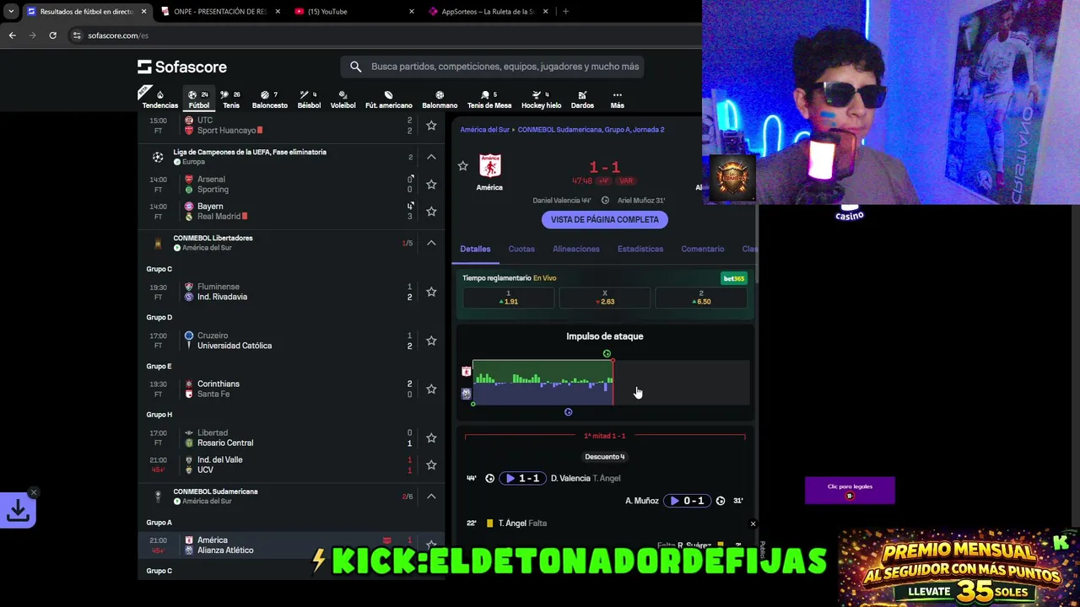Switch to the Detalles tab
Image resolution: width=1080 pixels, height=607 pixels.
(x=475, y=249)
